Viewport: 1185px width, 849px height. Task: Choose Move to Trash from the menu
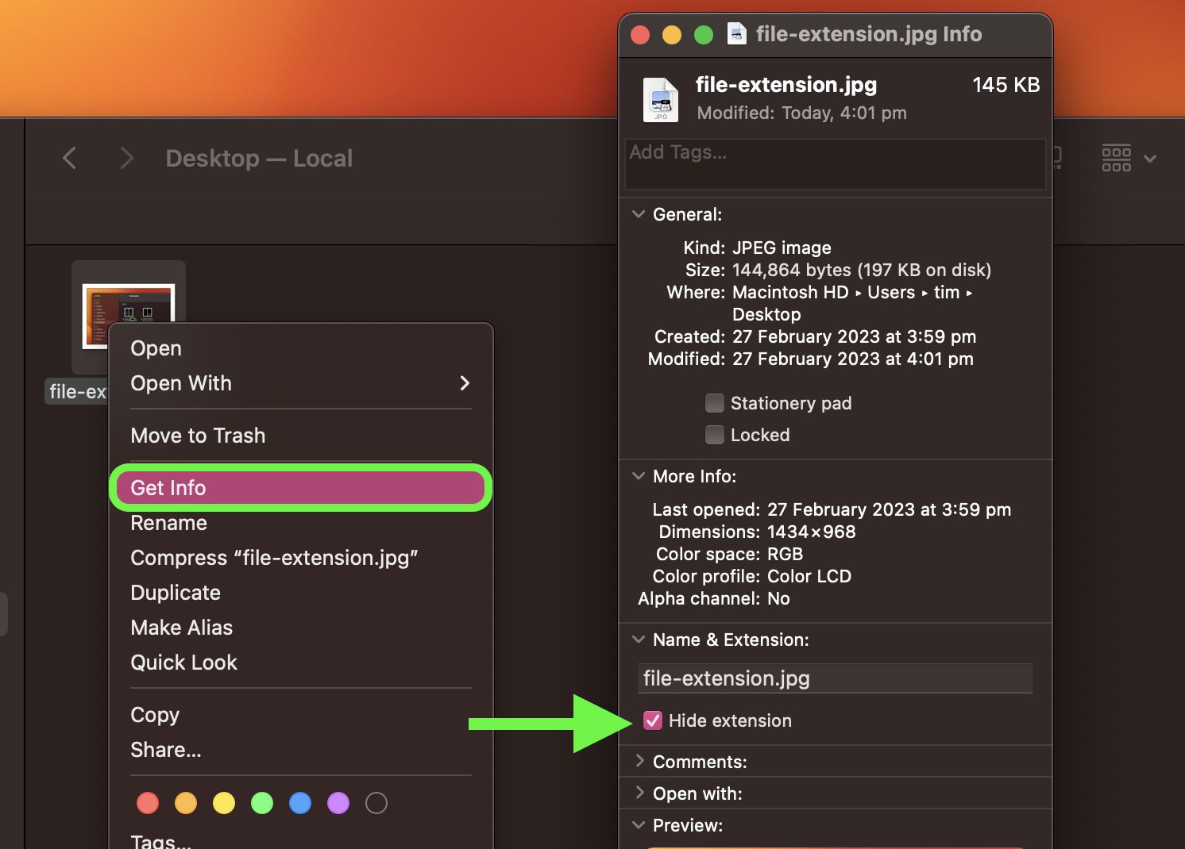pos(198,435)
